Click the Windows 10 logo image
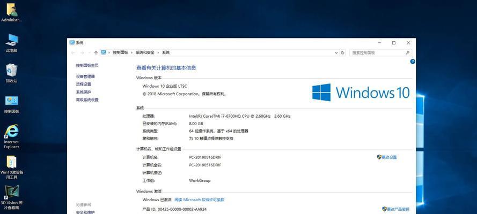 pyautogui.click(x=361, y=93)
